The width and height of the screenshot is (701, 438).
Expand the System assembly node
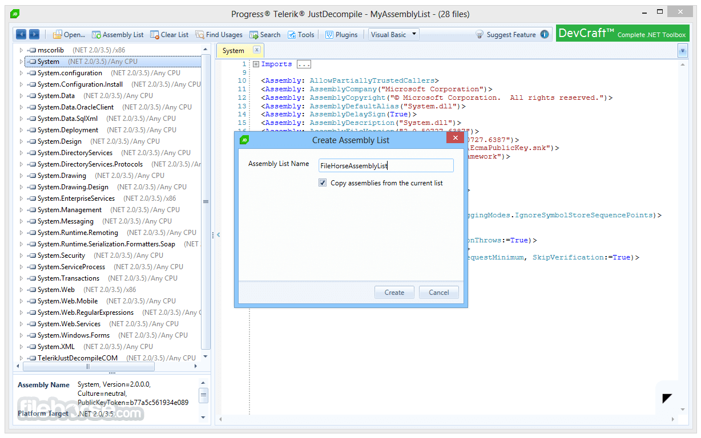[21, 62]
